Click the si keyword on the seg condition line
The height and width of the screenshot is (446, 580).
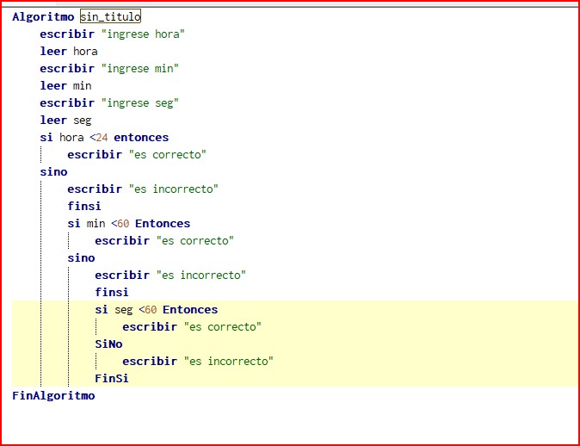tap(102, 309)
